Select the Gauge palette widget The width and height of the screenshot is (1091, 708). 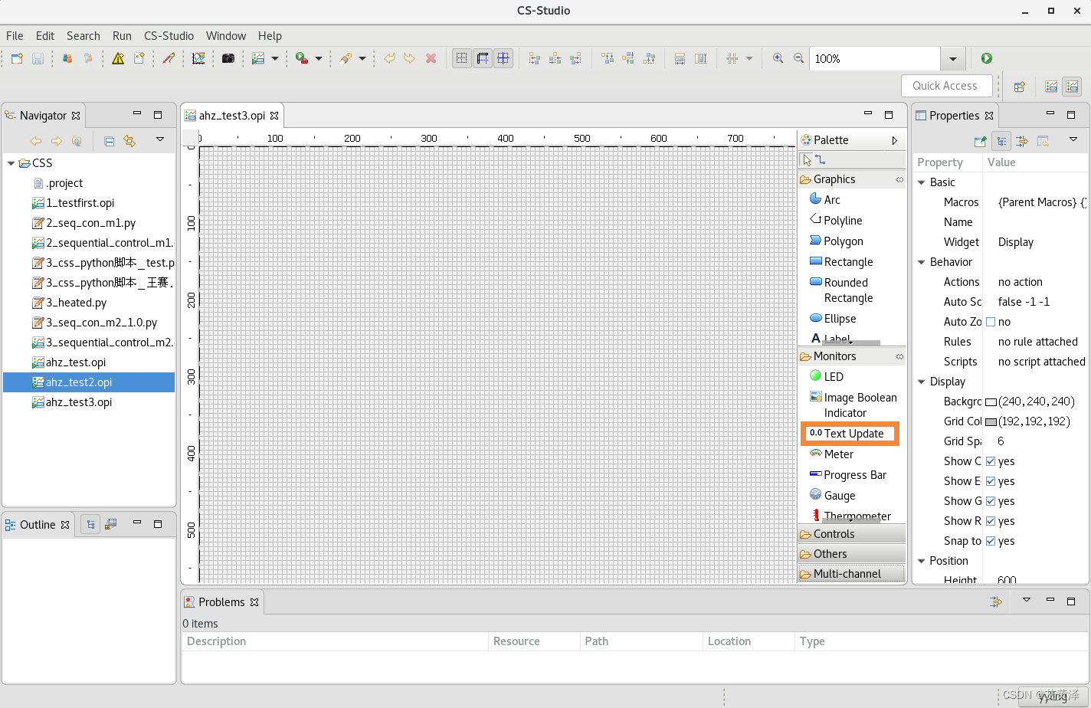pyautogui.click(x=833, y=496)
